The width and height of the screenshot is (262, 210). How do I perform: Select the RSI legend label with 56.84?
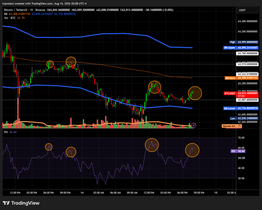click(x=10, y=132)
